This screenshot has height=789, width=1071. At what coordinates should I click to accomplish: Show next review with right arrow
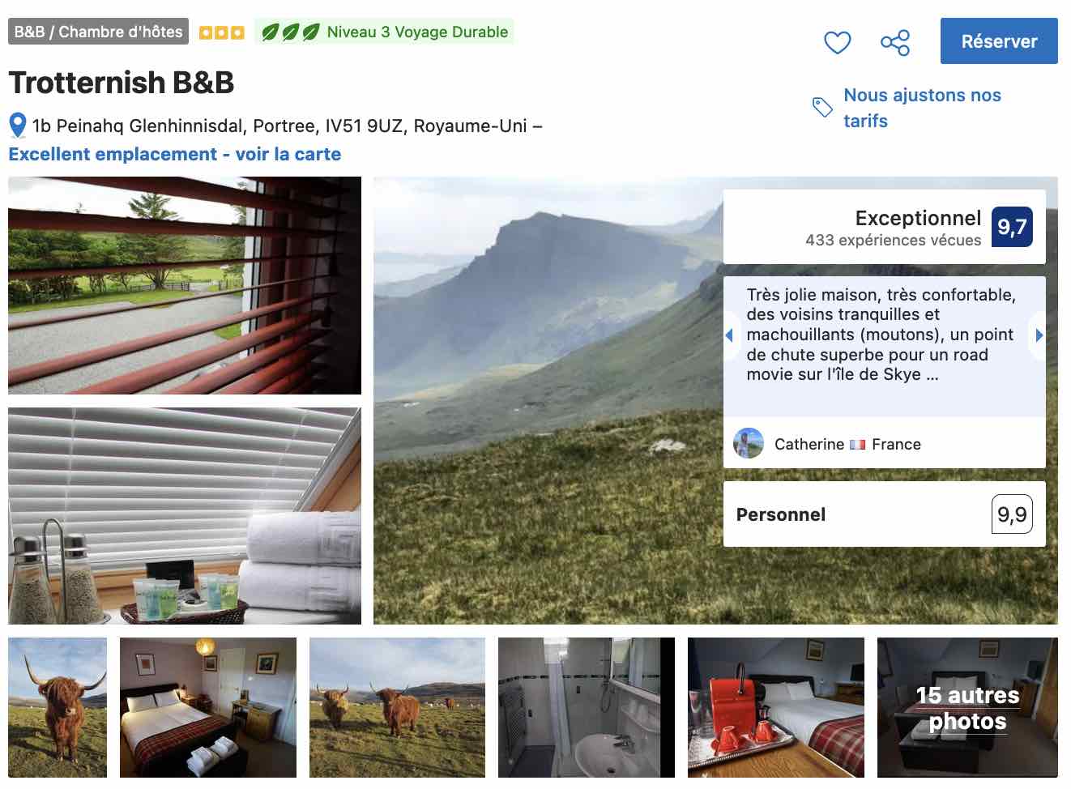click(x=1039, y=335)
